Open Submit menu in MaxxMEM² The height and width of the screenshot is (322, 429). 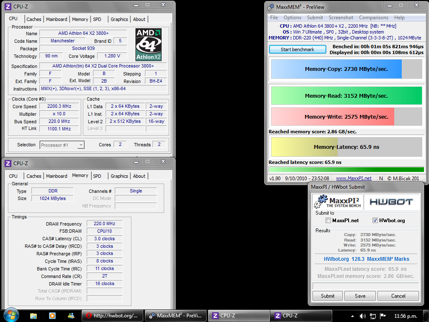(315, 18)
